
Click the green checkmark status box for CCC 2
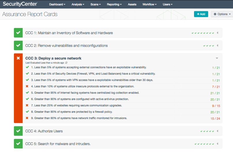pyautogui.click(x=18, y=45)
